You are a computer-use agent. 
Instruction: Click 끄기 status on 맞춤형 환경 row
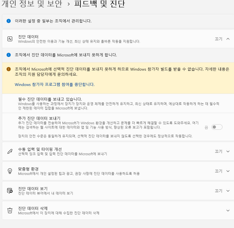click(x=218, y=171)
